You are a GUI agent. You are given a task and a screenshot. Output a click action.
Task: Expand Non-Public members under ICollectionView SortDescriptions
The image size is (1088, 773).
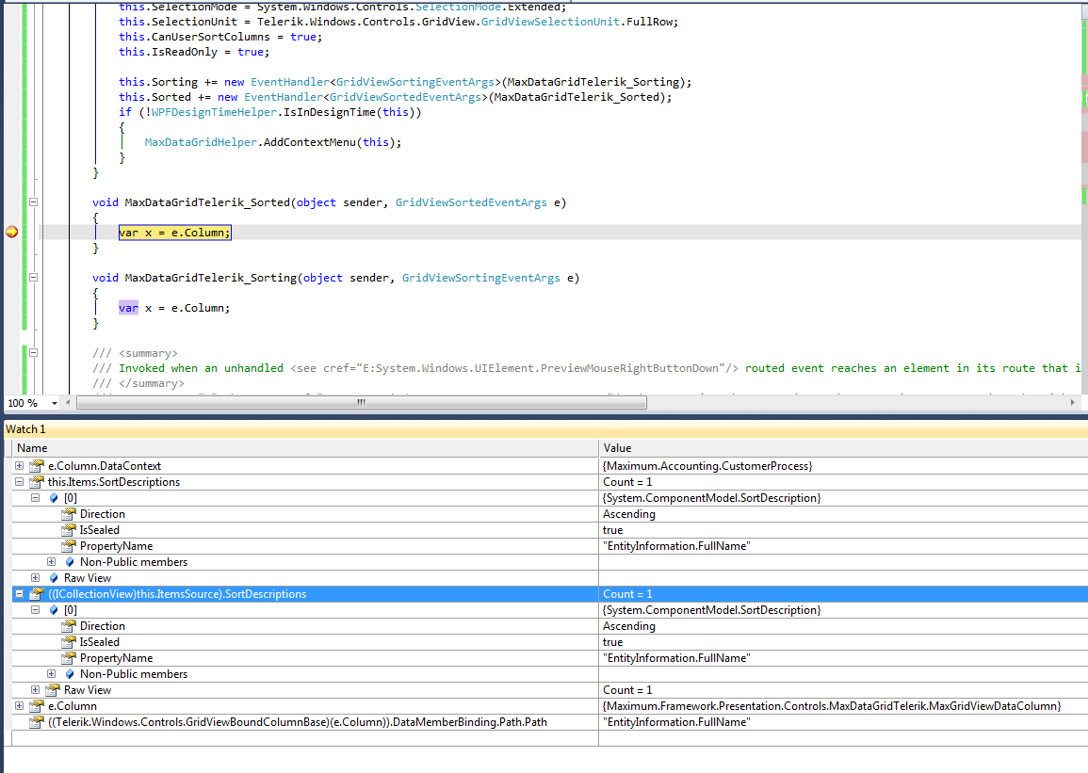52,674
